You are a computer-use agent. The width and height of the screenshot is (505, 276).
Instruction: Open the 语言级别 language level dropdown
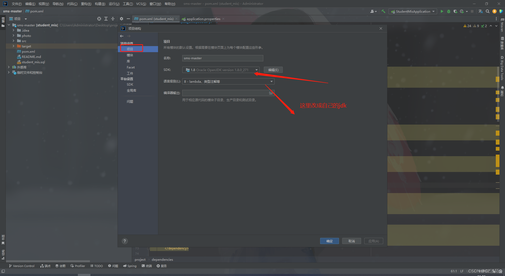[x=271, y=81]
